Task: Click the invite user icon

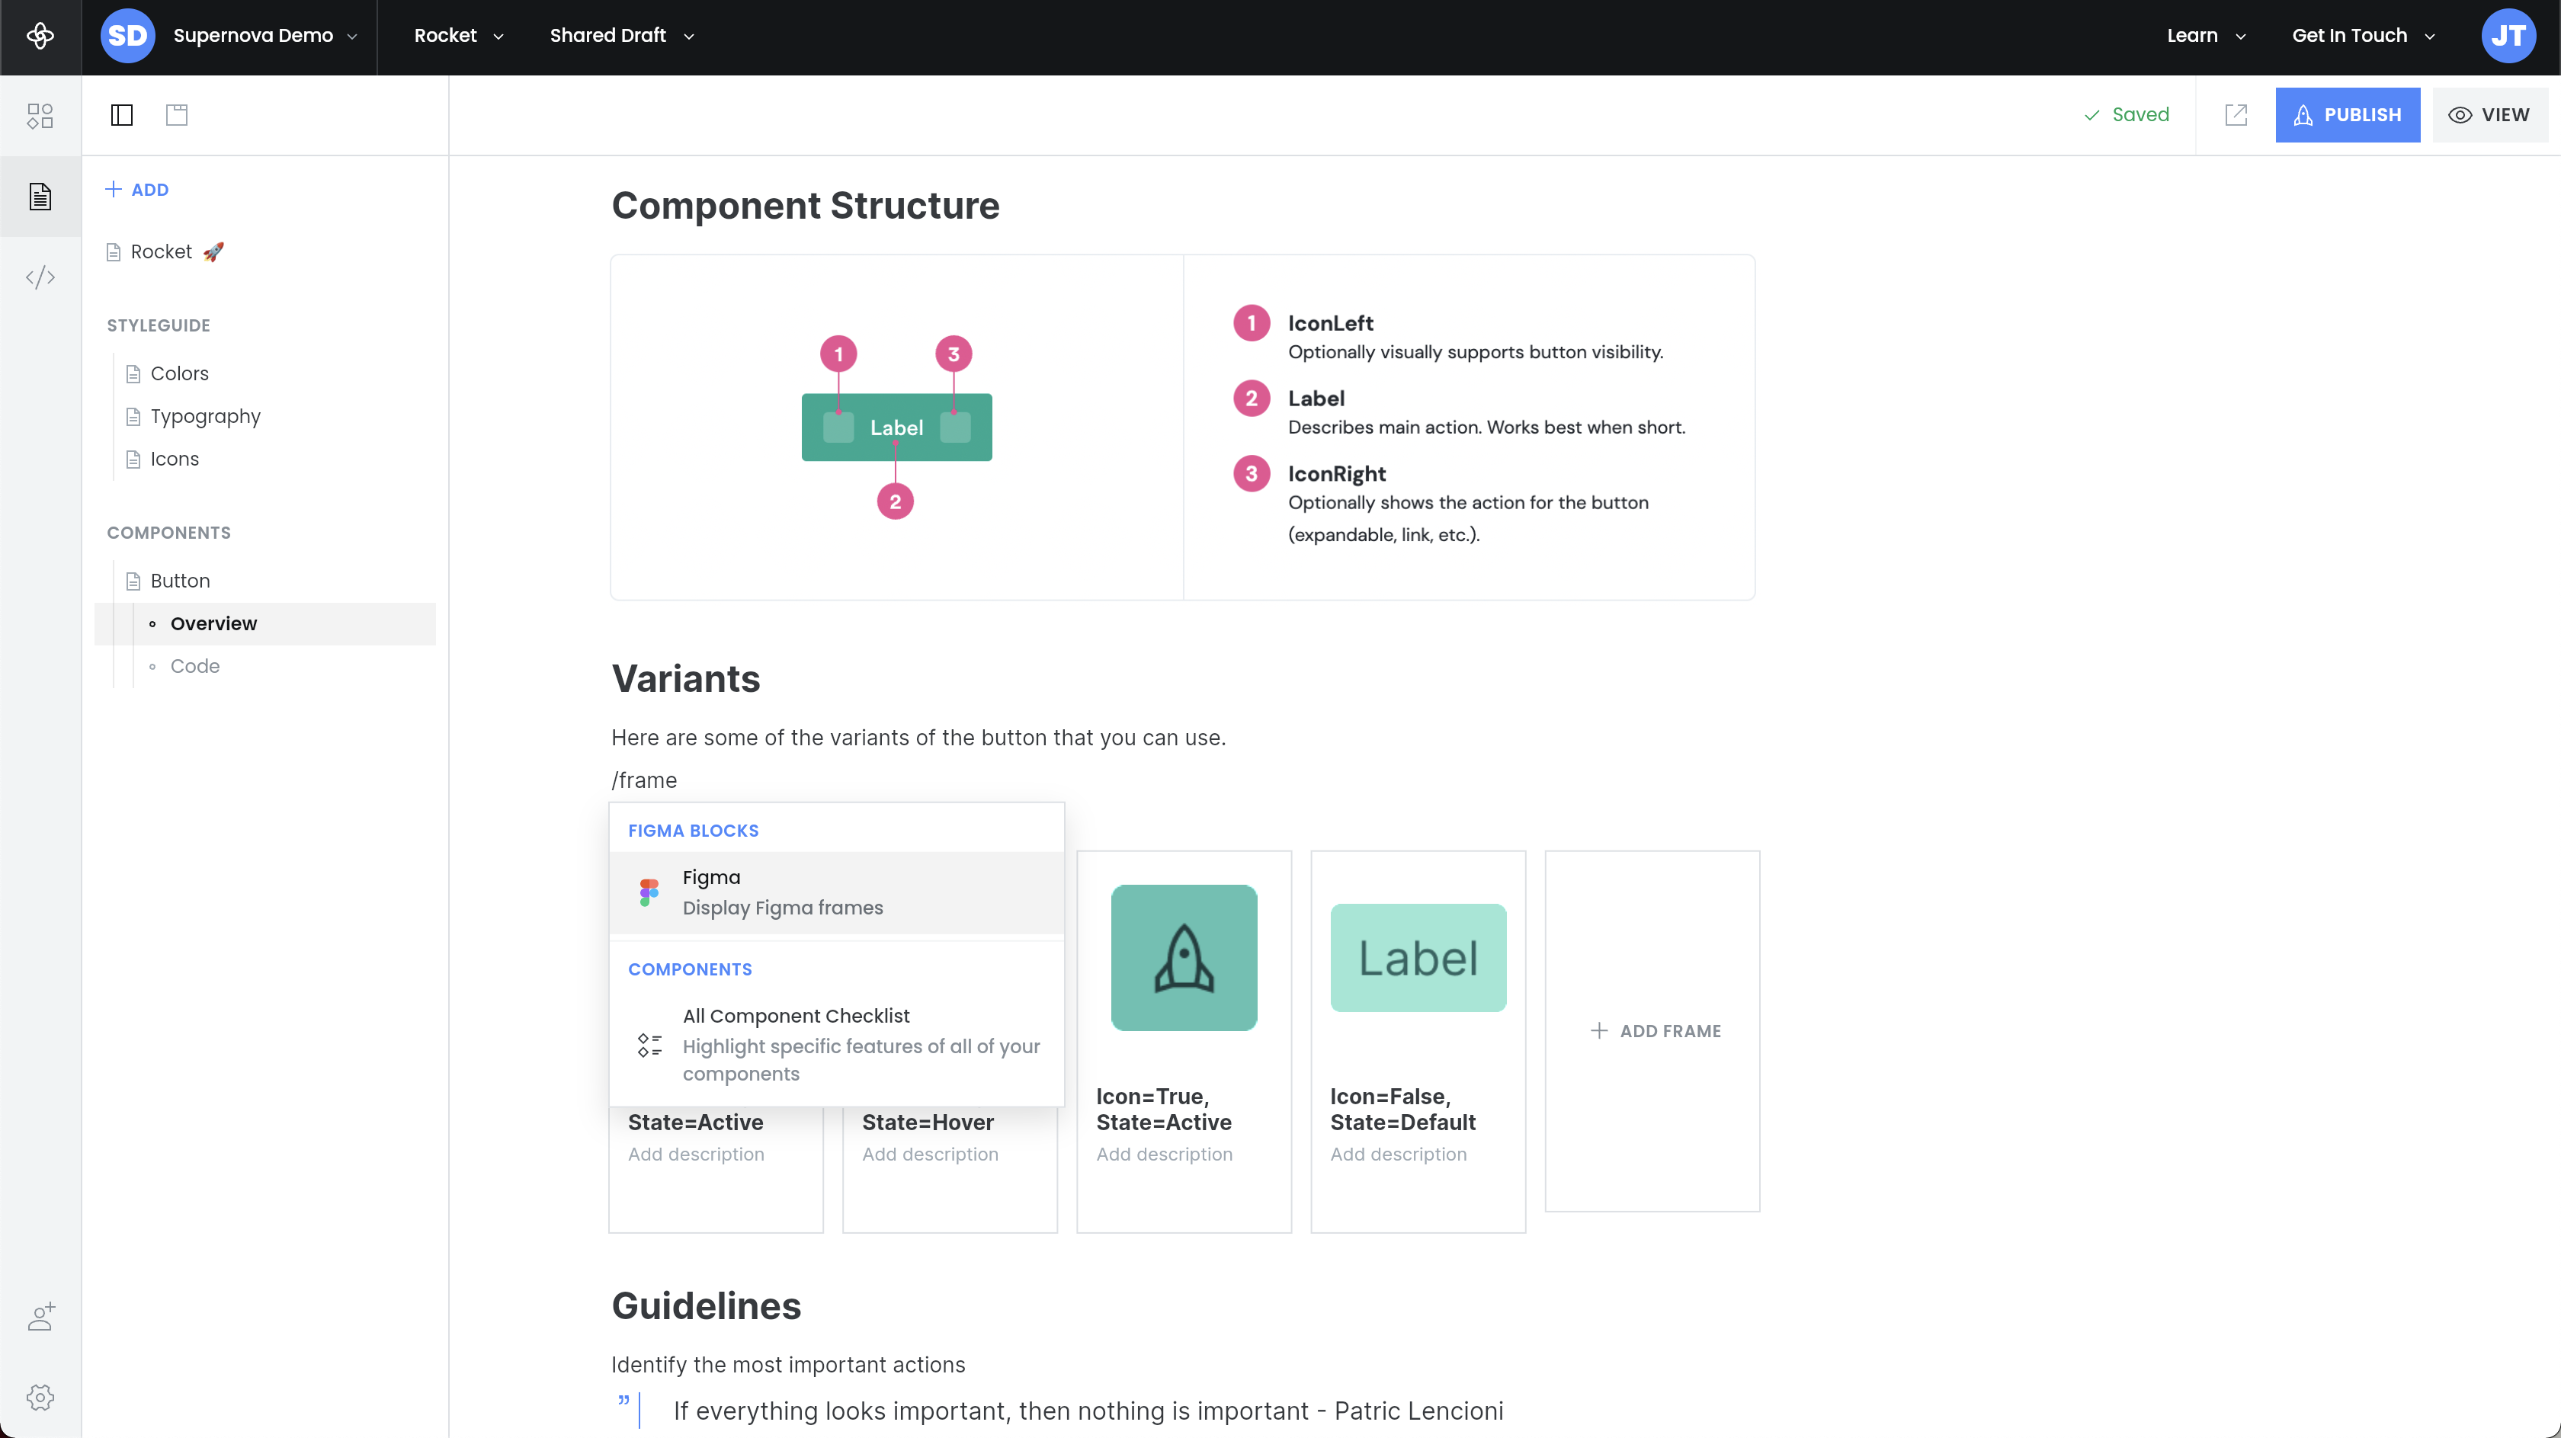Action: coord(40,1318)
